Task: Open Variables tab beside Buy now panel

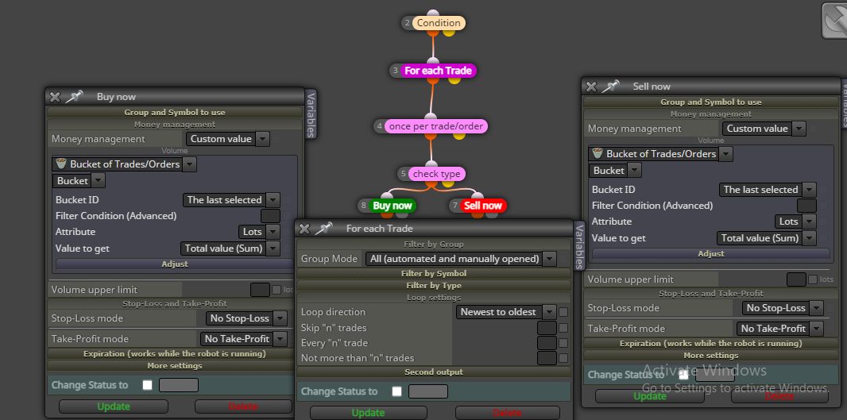Action: [311, 115]
